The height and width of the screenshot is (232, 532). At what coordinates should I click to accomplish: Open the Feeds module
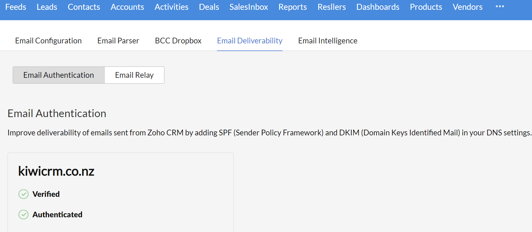16,7
